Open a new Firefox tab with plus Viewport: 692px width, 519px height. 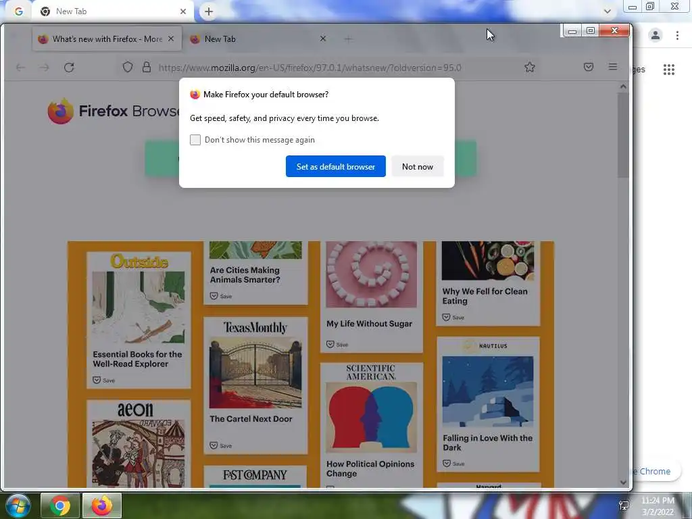pos(348,39)
